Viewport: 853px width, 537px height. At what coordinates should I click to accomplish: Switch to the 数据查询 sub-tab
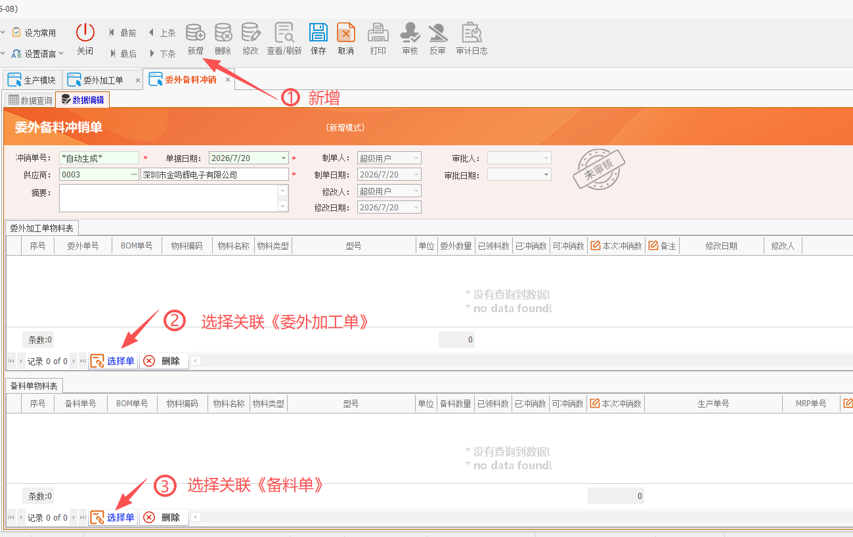coord(30,101)
